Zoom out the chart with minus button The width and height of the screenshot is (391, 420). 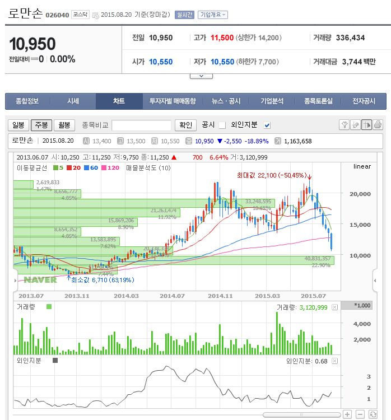pyautogui.click(x=360, y=414)
